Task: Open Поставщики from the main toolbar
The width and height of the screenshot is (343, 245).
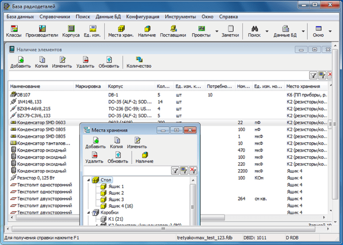Action: [173, 31]
